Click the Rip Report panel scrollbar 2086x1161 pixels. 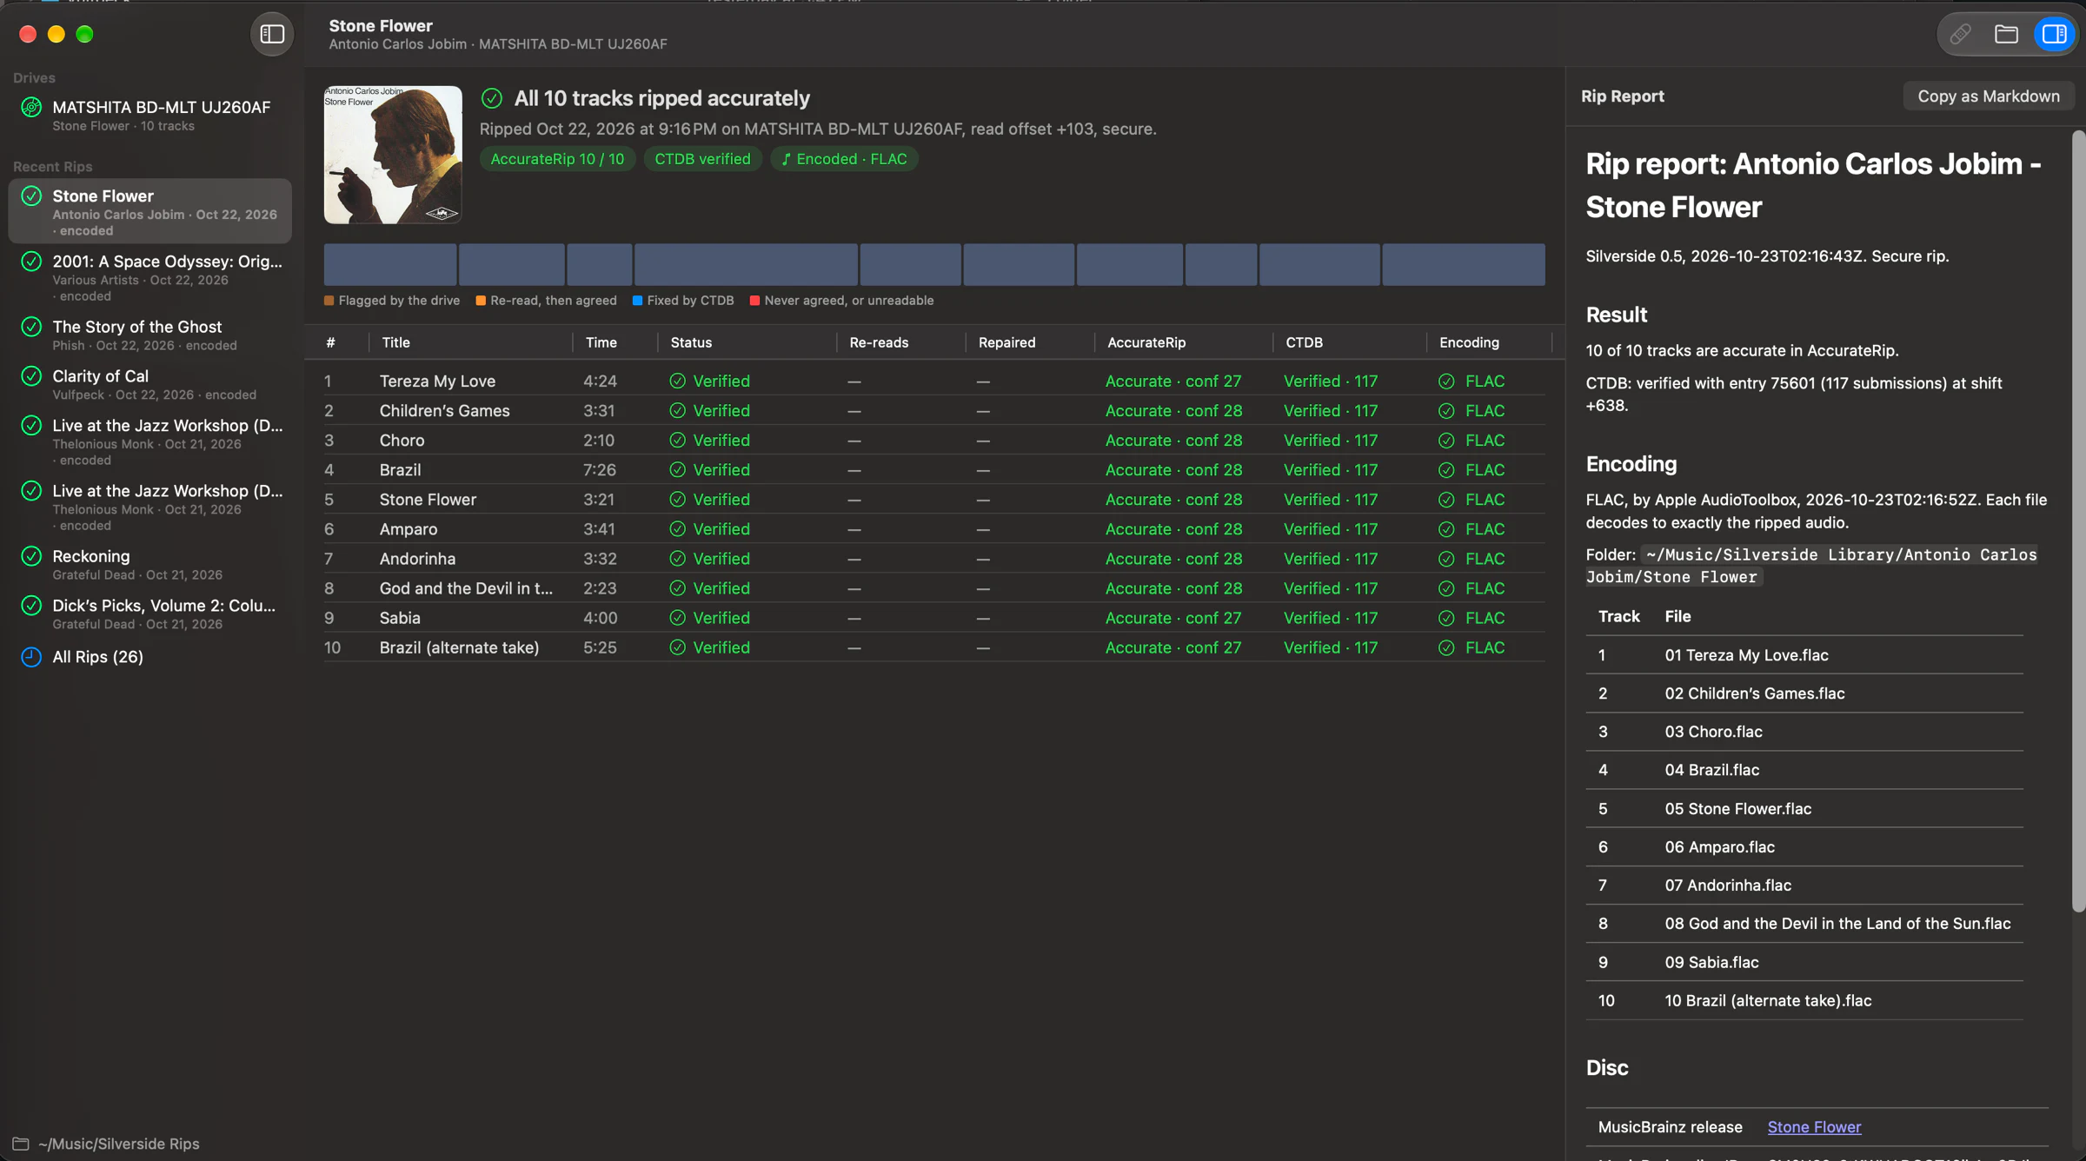click(2078, 521)
